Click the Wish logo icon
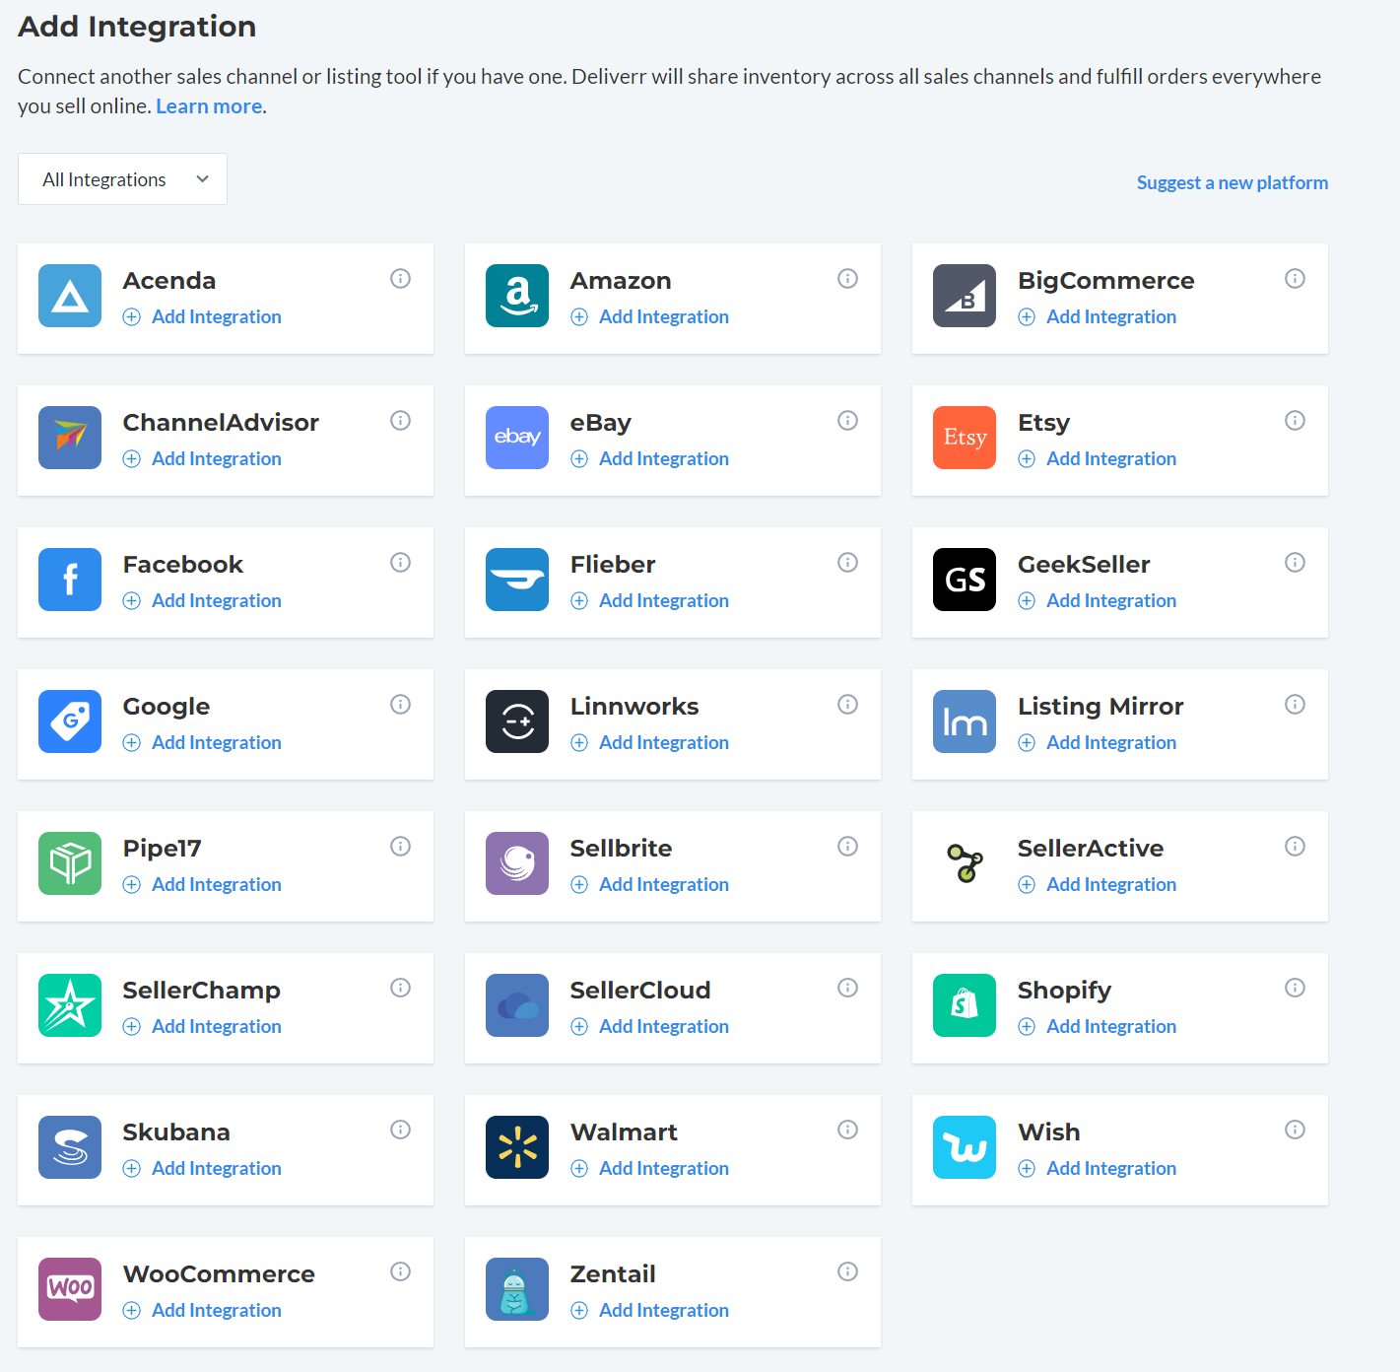1400x1372 pixels. (965, 1147)
